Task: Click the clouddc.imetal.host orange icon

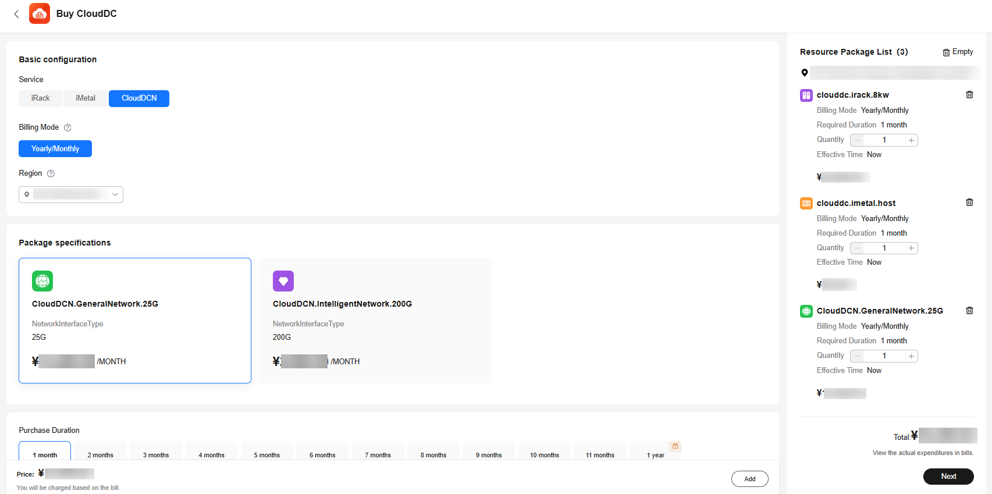Action: [x=806, y=203]
